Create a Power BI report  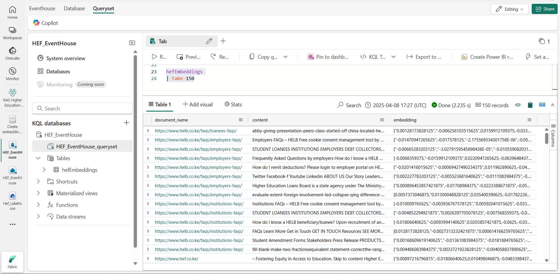[x=487, y=57]
